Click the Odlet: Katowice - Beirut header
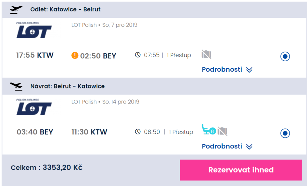Image resolution: width=308 pixels, height=187 pixels. pos(65,9)
